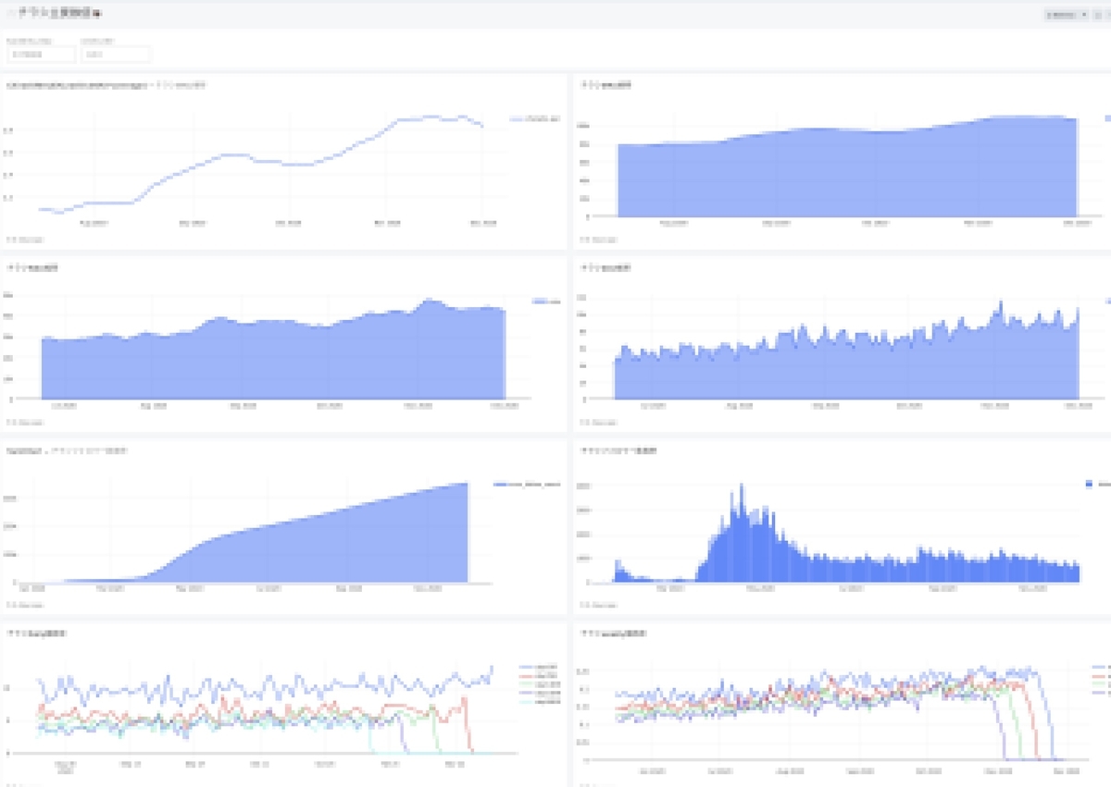The width and height of the screenshot is (1111, 787).
Task: Select the green series legend entry in the bottom-left chart
Action: click(x=538, y=683)
